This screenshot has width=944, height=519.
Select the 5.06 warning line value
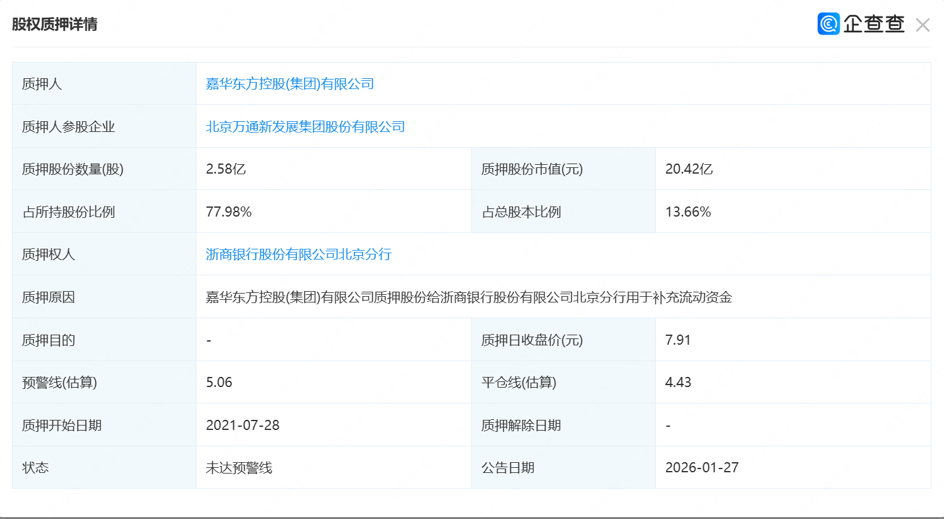pos(219,383)
